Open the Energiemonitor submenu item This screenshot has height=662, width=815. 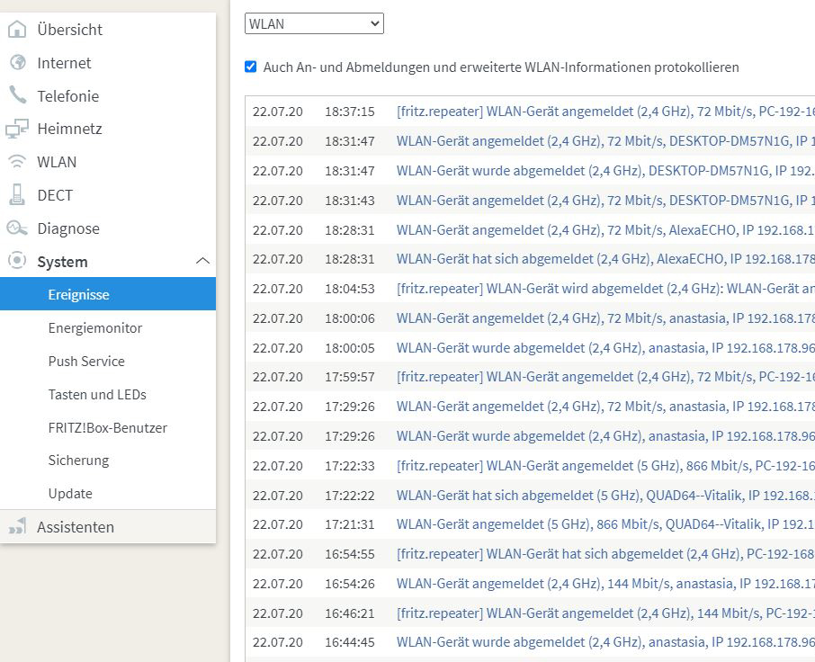tap(95, 328)
